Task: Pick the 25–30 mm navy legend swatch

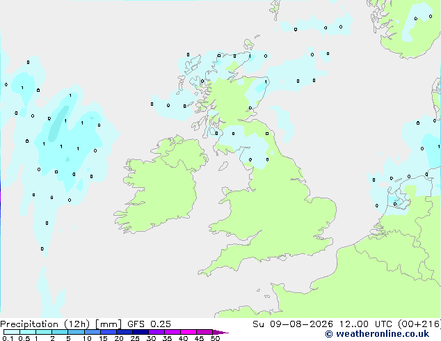Action: [x=141, y=332]
